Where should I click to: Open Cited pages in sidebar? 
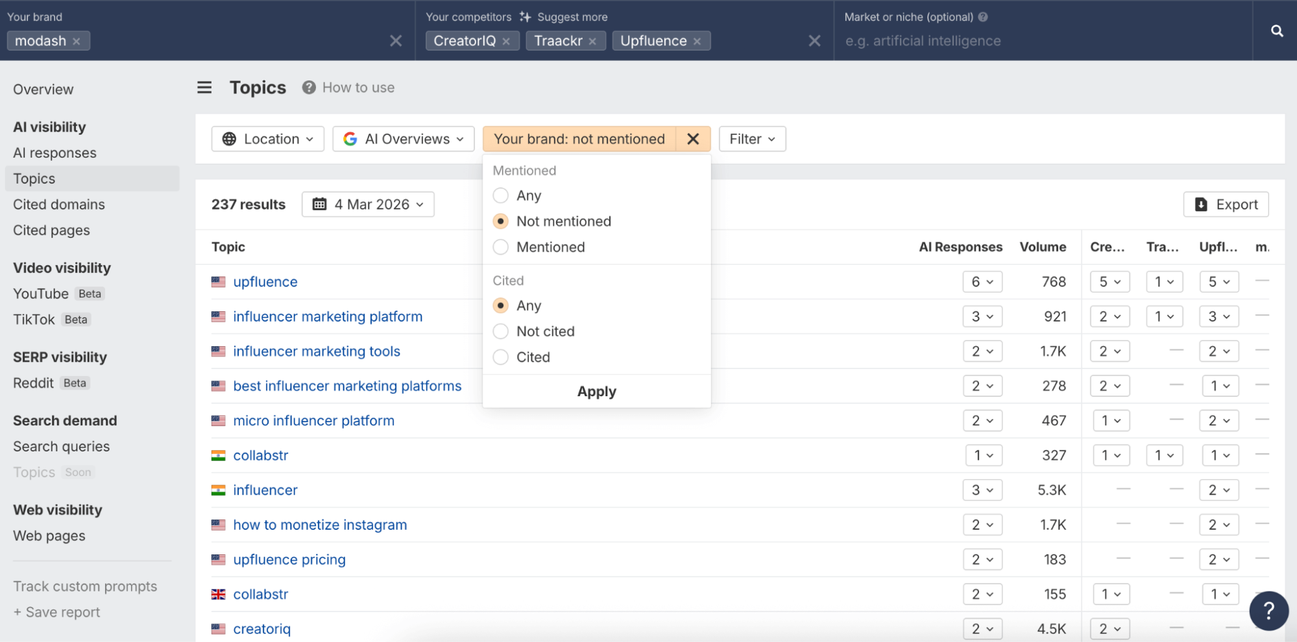[x=51, y=230]
